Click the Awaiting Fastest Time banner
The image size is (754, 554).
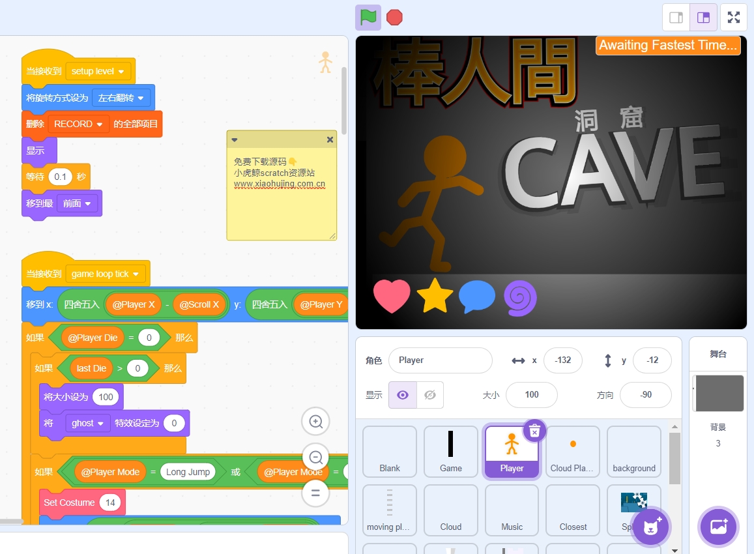(668, 45)
